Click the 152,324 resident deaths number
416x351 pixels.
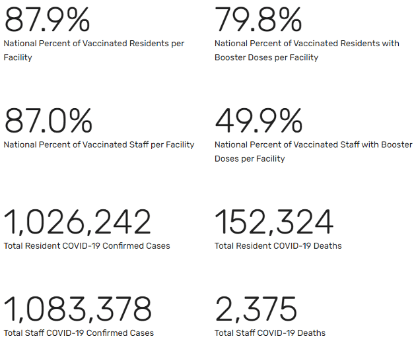click(274, 222)
